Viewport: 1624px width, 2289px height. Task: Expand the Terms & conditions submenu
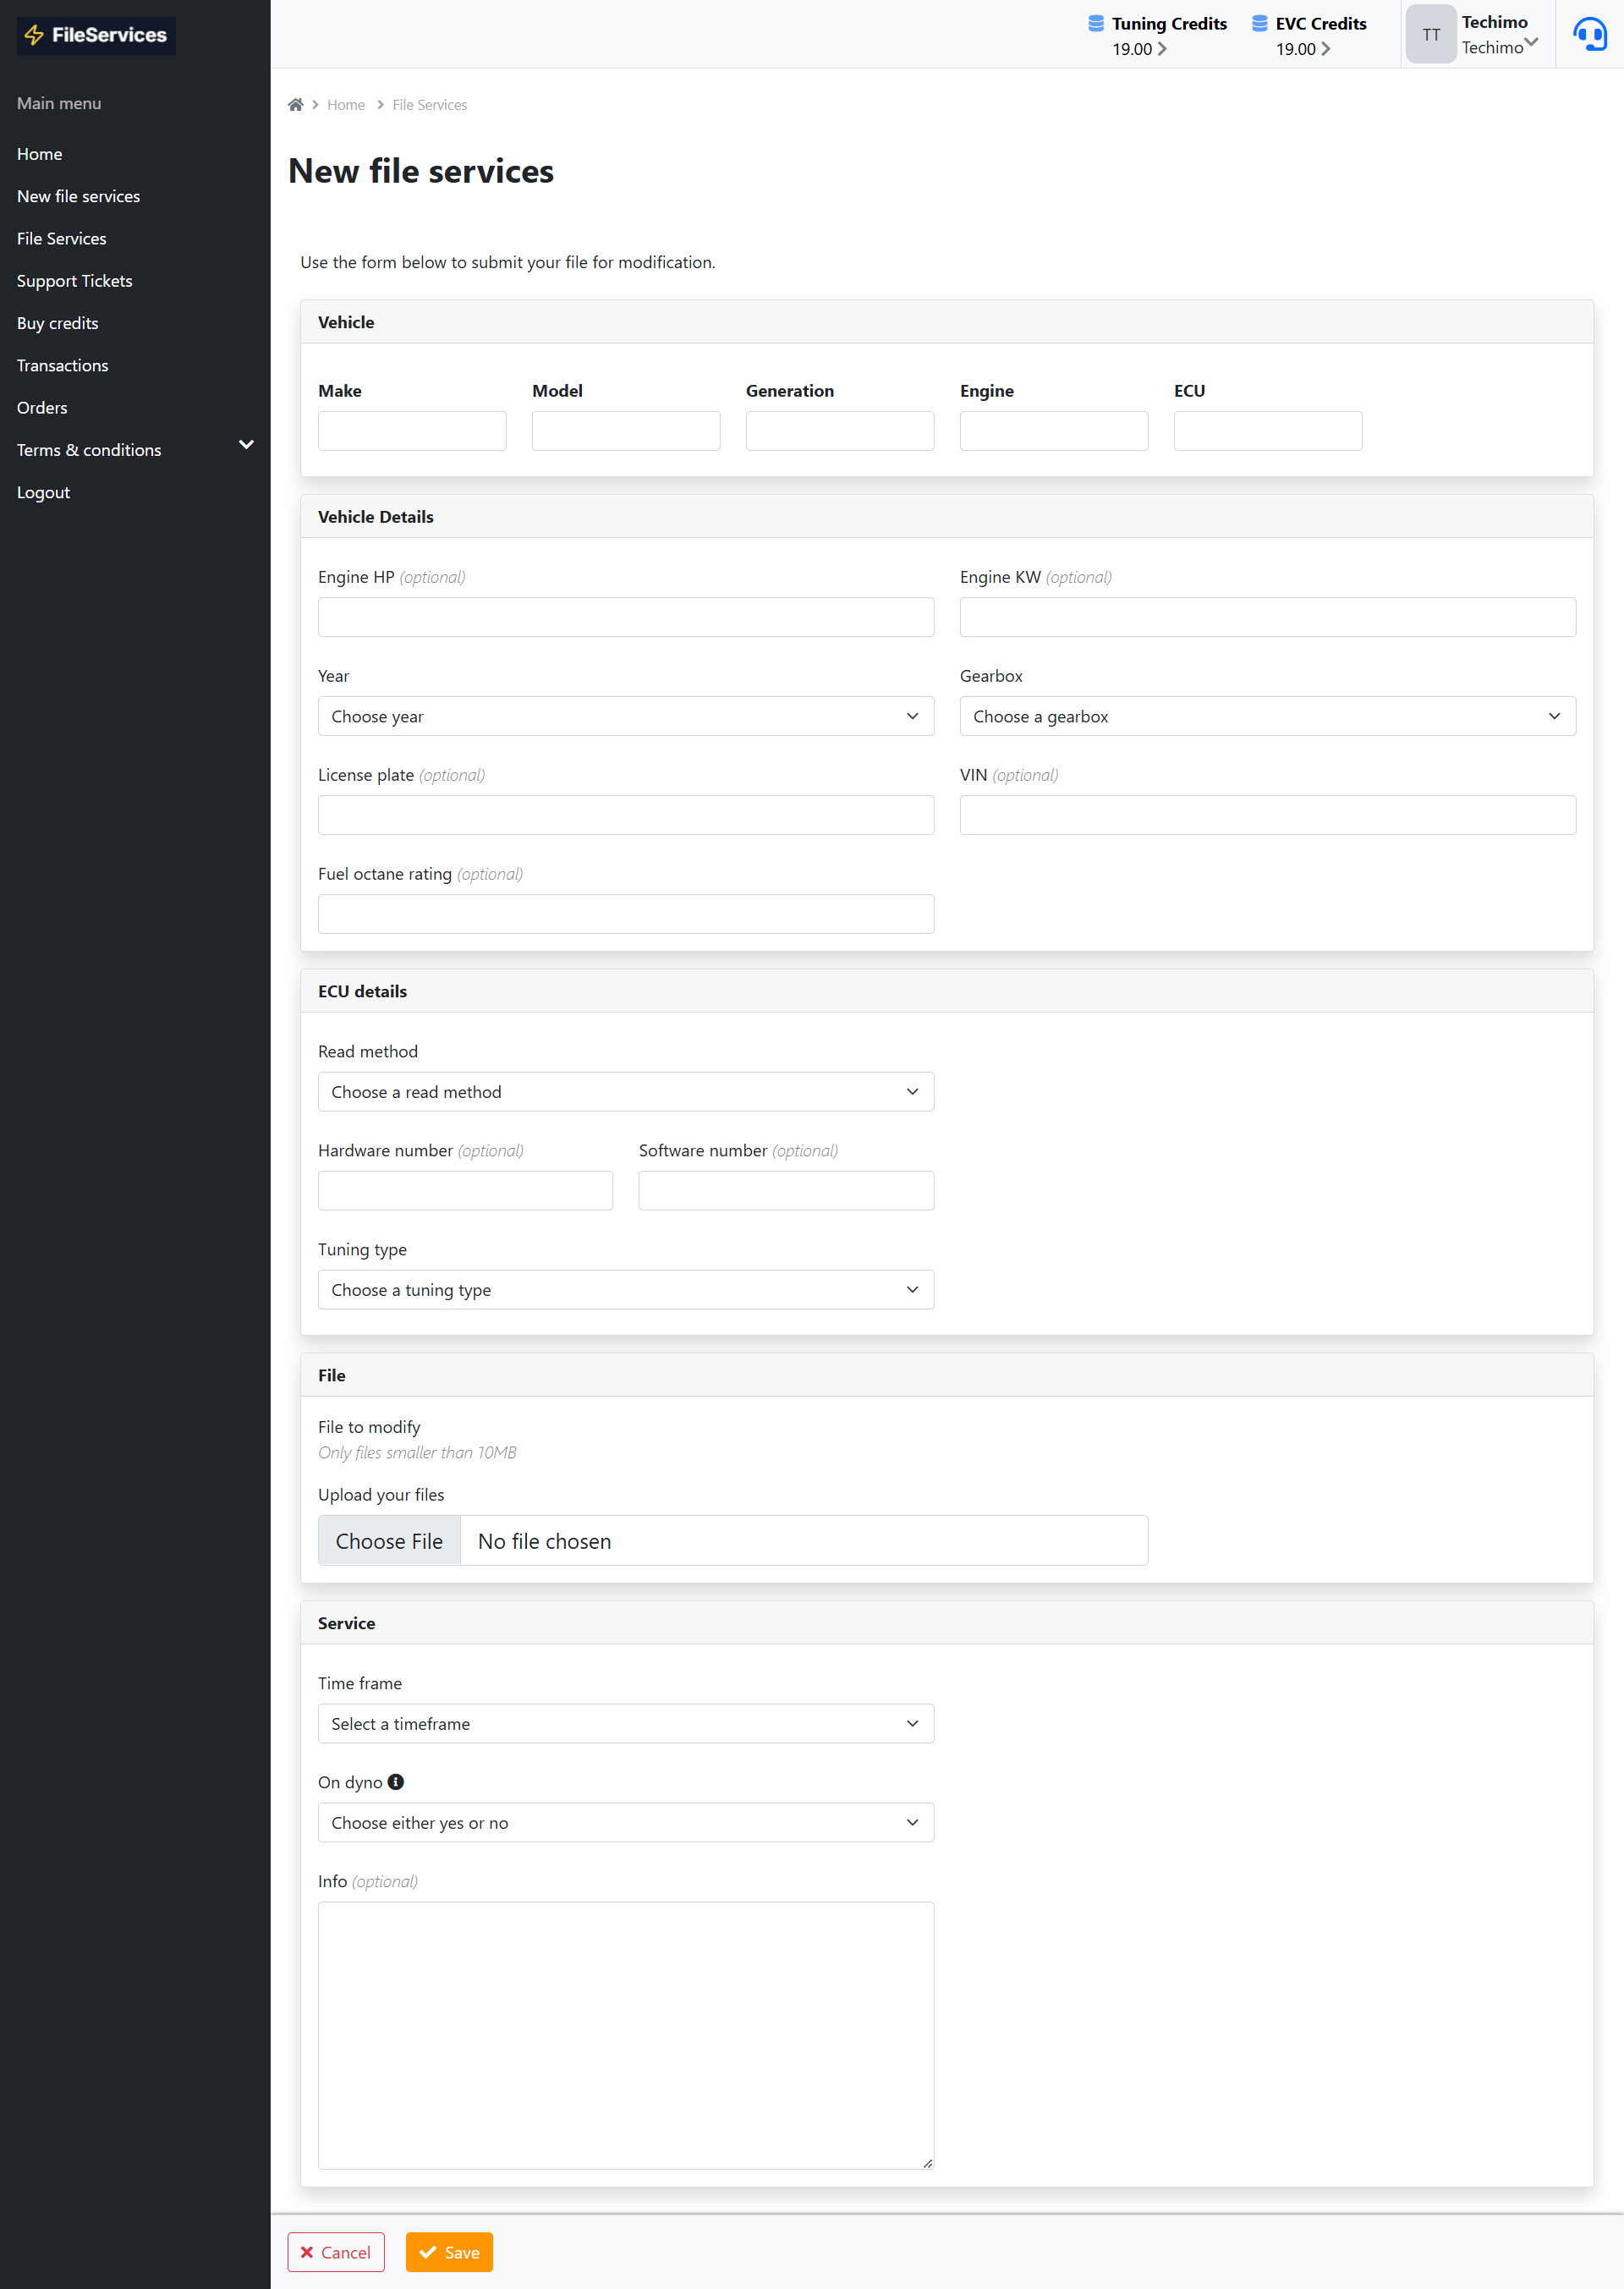[x=246, y=445]
